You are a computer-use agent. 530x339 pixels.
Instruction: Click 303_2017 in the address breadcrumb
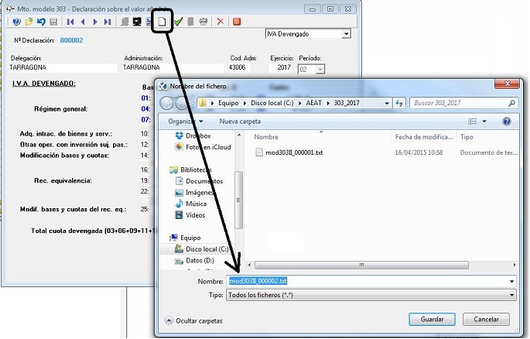(x=347, y=103)
